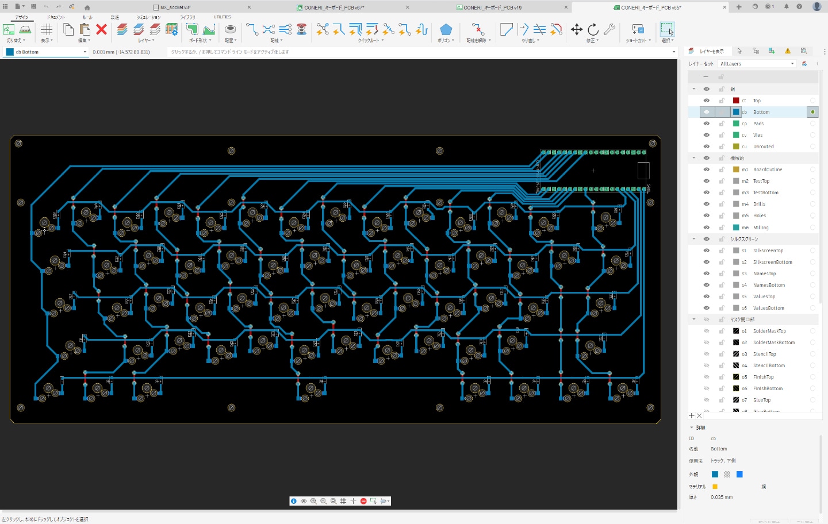
Task: Click the red stop icon in the bottom toolbar
Action: click(x=363, y=501)
